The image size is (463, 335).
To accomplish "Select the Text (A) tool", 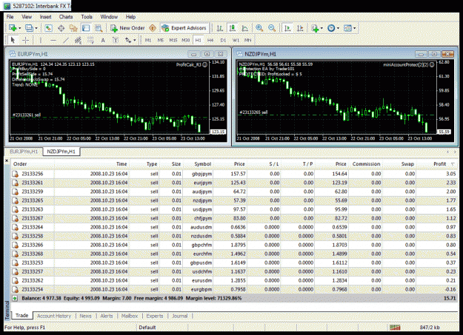I will tap(103, 40).
